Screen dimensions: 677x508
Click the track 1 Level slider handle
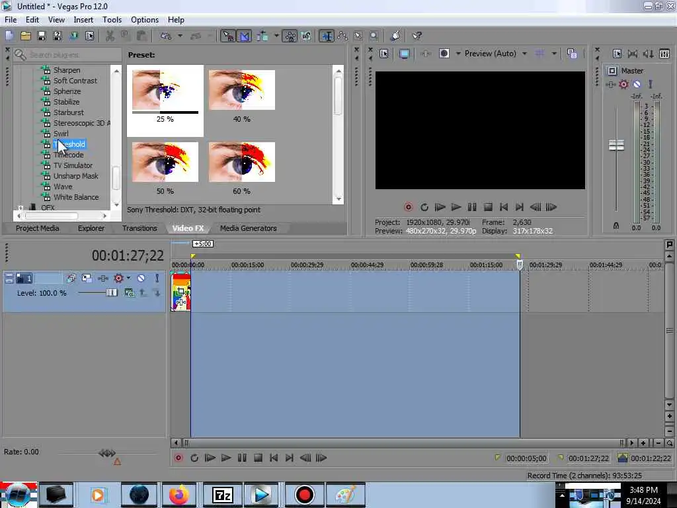(112, 293)
